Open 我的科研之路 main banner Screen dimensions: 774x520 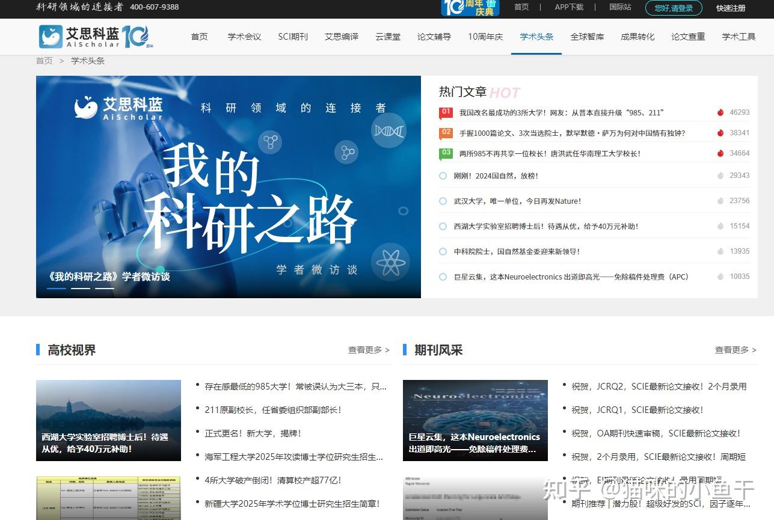(x=229, y=187)
